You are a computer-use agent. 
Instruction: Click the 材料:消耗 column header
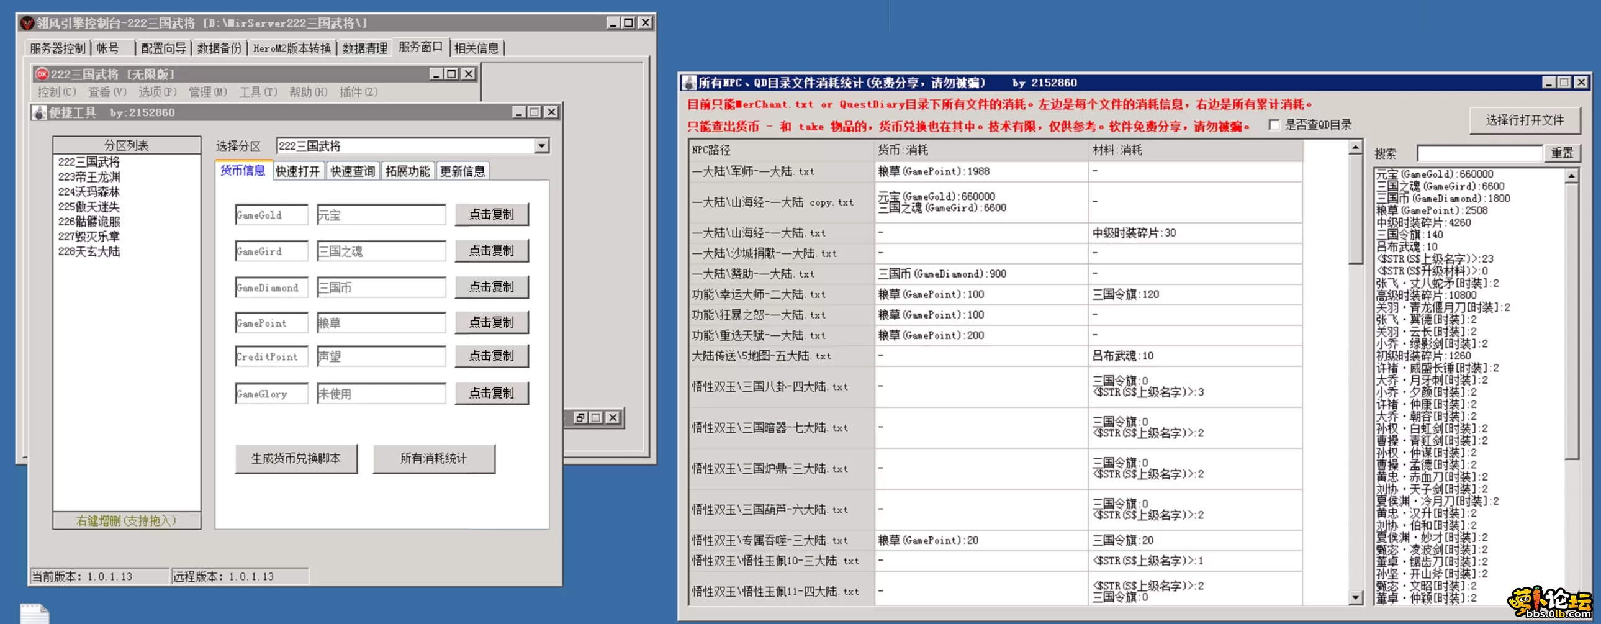(1195, 150)
